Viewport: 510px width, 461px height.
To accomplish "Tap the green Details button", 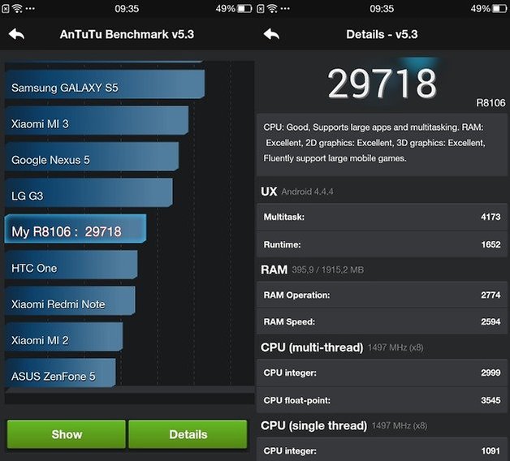I will pyautogui.click(x=188, y=434).
